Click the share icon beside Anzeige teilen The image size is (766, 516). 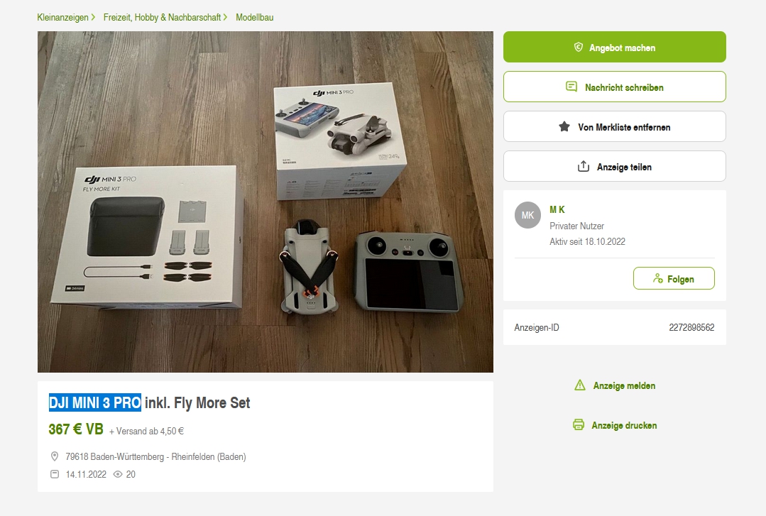pos(584,167)
